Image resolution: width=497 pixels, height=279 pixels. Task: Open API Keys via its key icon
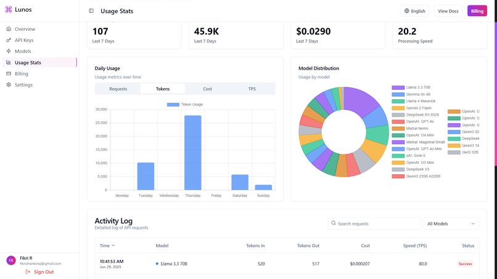point(9,40)
